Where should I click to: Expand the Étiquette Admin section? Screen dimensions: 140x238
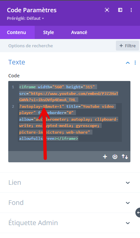(x=70, y=223)
